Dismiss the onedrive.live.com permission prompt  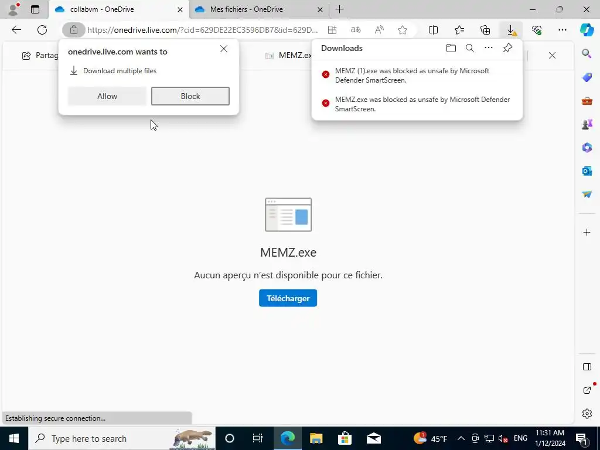coord(224,49)
